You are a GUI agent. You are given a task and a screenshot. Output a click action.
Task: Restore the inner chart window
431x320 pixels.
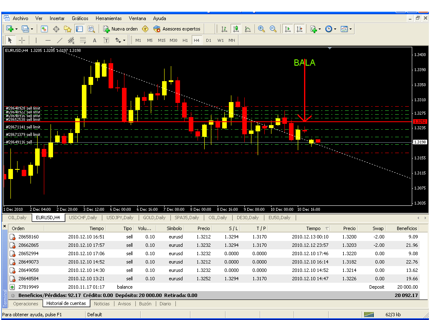(418, 18)
